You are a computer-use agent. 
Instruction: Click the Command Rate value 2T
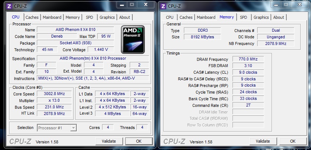click(x=248, y=105)
